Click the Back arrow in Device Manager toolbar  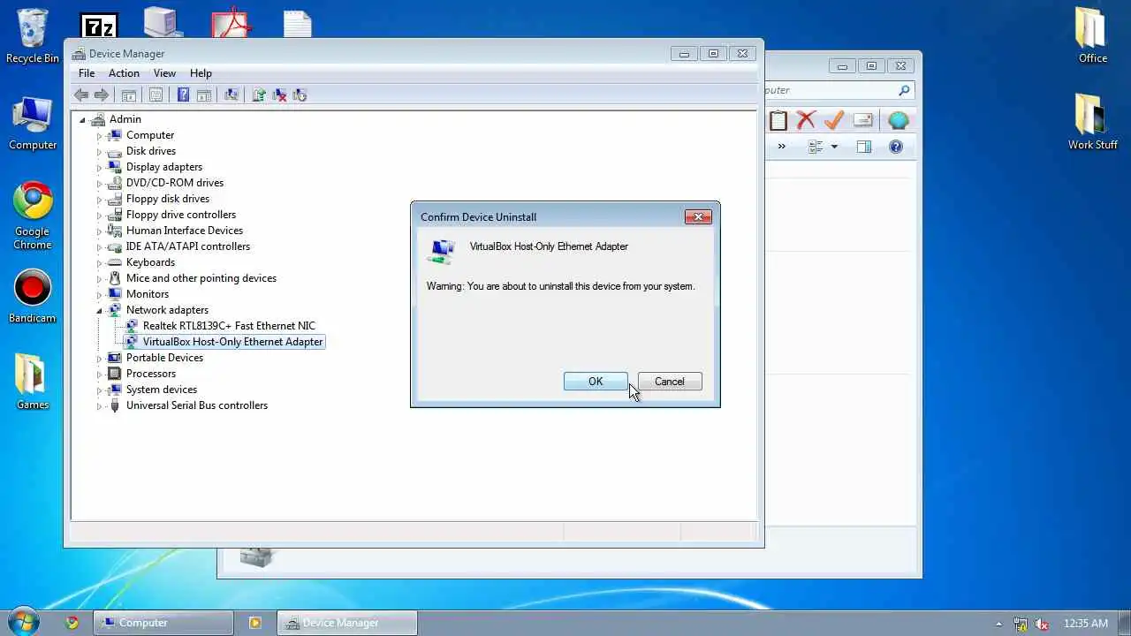[x=81, y=95]
